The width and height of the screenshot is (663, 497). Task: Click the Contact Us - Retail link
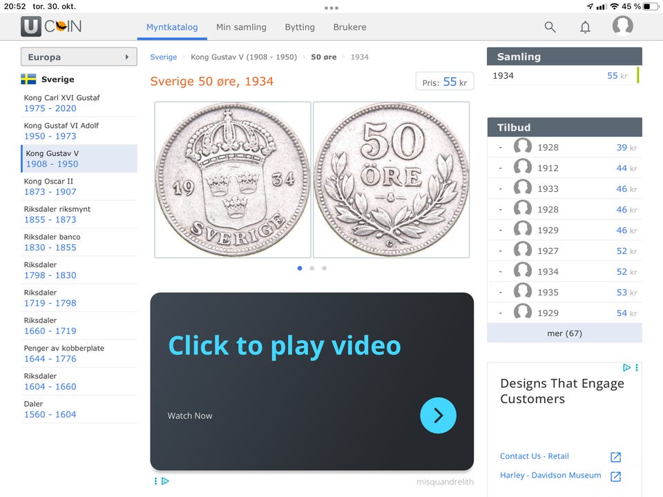click(535, 456)
